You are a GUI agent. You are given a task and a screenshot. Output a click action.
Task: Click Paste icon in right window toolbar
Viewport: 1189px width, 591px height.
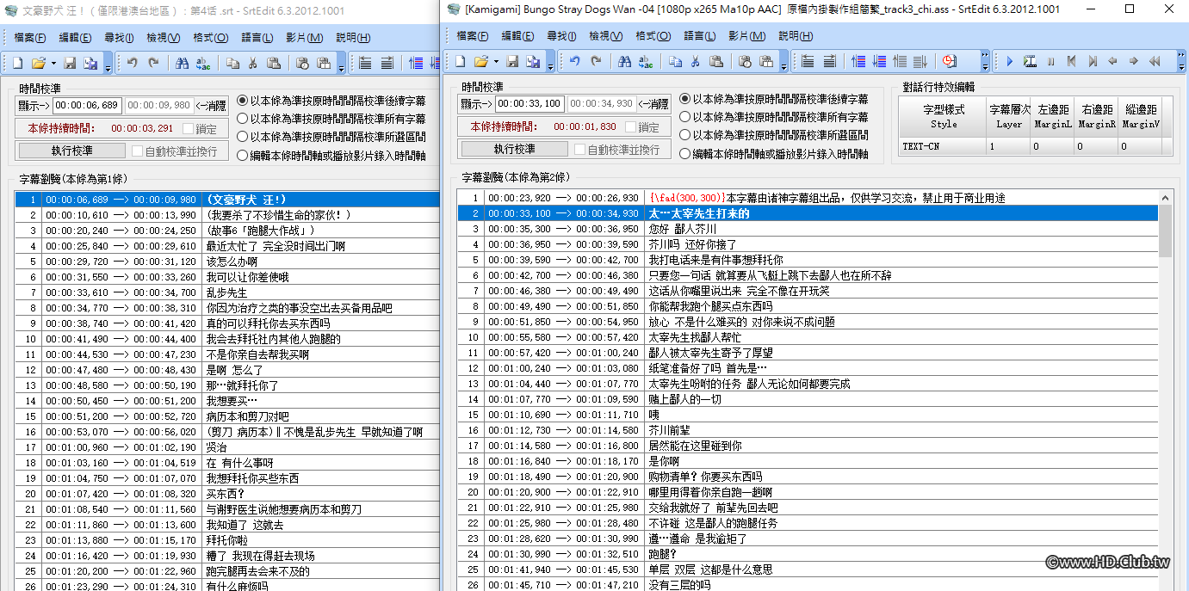coord(716,61)
